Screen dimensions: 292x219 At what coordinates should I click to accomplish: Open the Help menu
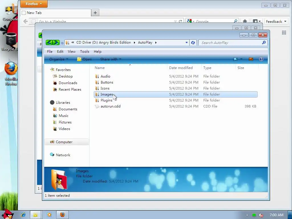98,52
